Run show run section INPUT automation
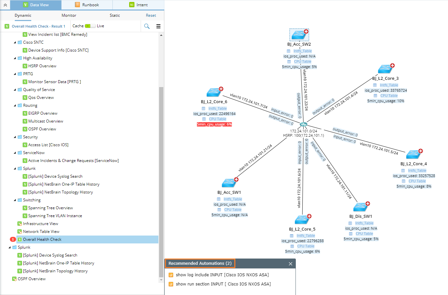The width and height of the screenshot is (448, 295). point(223,284)
